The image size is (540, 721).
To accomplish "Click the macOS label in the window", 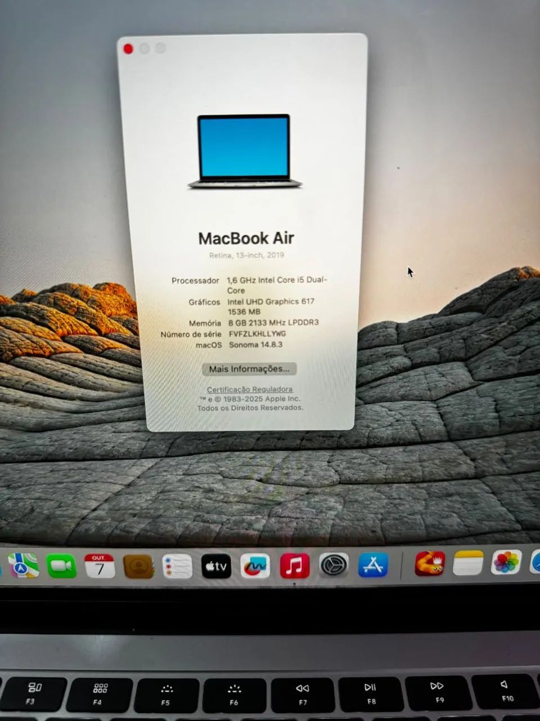I will 209,345.
